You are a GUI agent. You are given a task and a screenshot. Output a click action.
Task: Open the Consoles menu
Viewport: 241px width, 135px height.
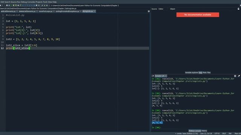tap(31, 2)
